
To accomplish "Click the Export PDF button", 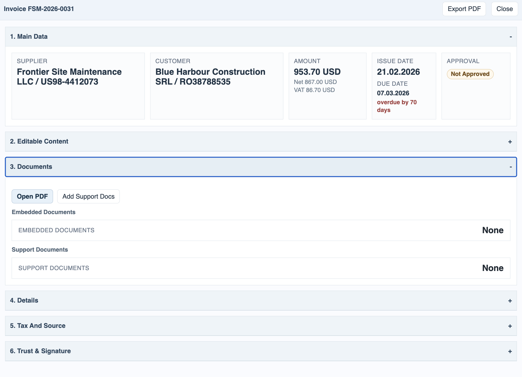I will pos(464,9).
